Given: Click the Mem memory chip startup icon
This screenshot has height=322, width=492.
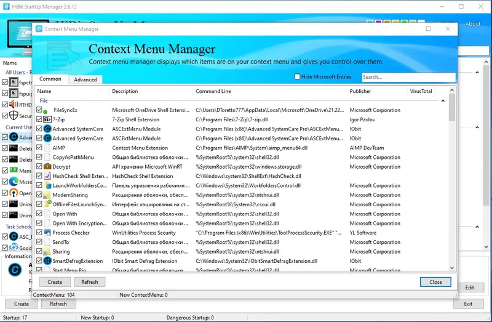Looking at the screenshot, I should pyautogui.click(x=14, y=170).
